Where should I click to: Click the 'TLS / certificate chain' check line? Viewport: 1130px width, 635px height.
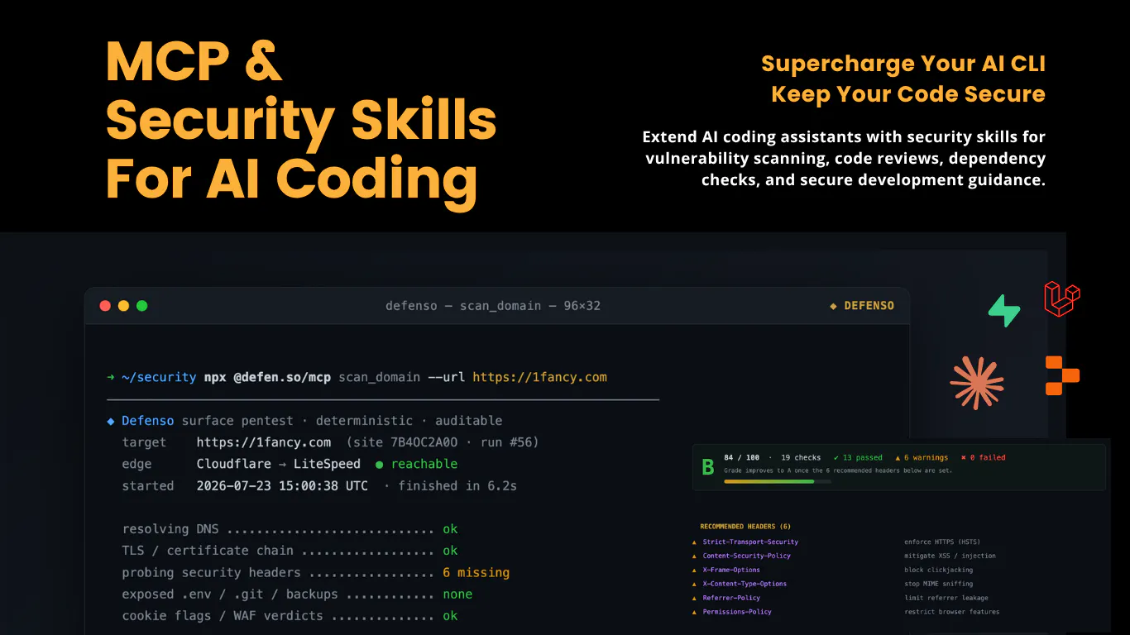pos(208,551)
